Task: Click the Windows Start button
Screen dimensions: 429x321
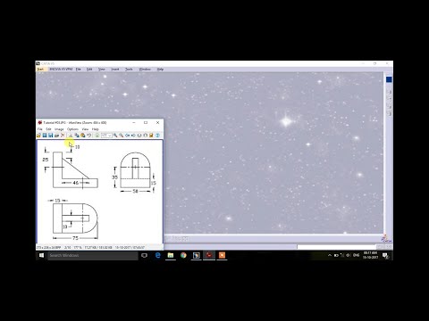Action: pos(41,255)
